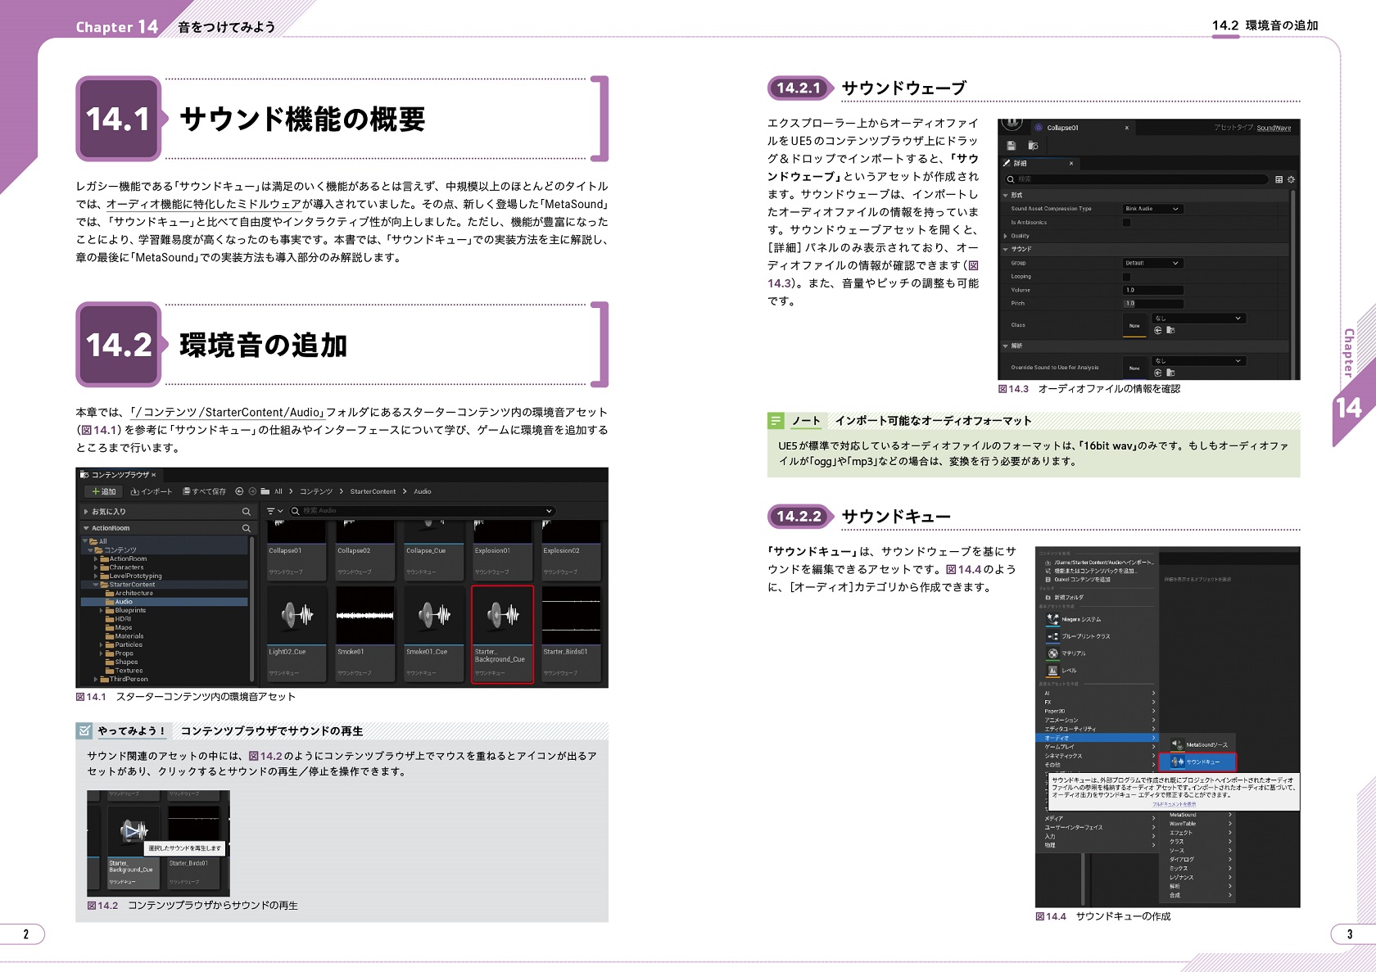Click the table view icon in details panel
The image size is (1376, 972).
[1279, 179]
